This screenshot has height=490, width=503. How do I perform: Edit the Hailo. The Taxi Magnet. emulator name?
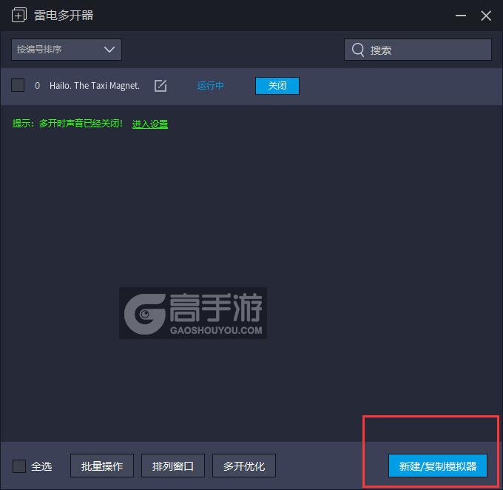tap(161, 86)
